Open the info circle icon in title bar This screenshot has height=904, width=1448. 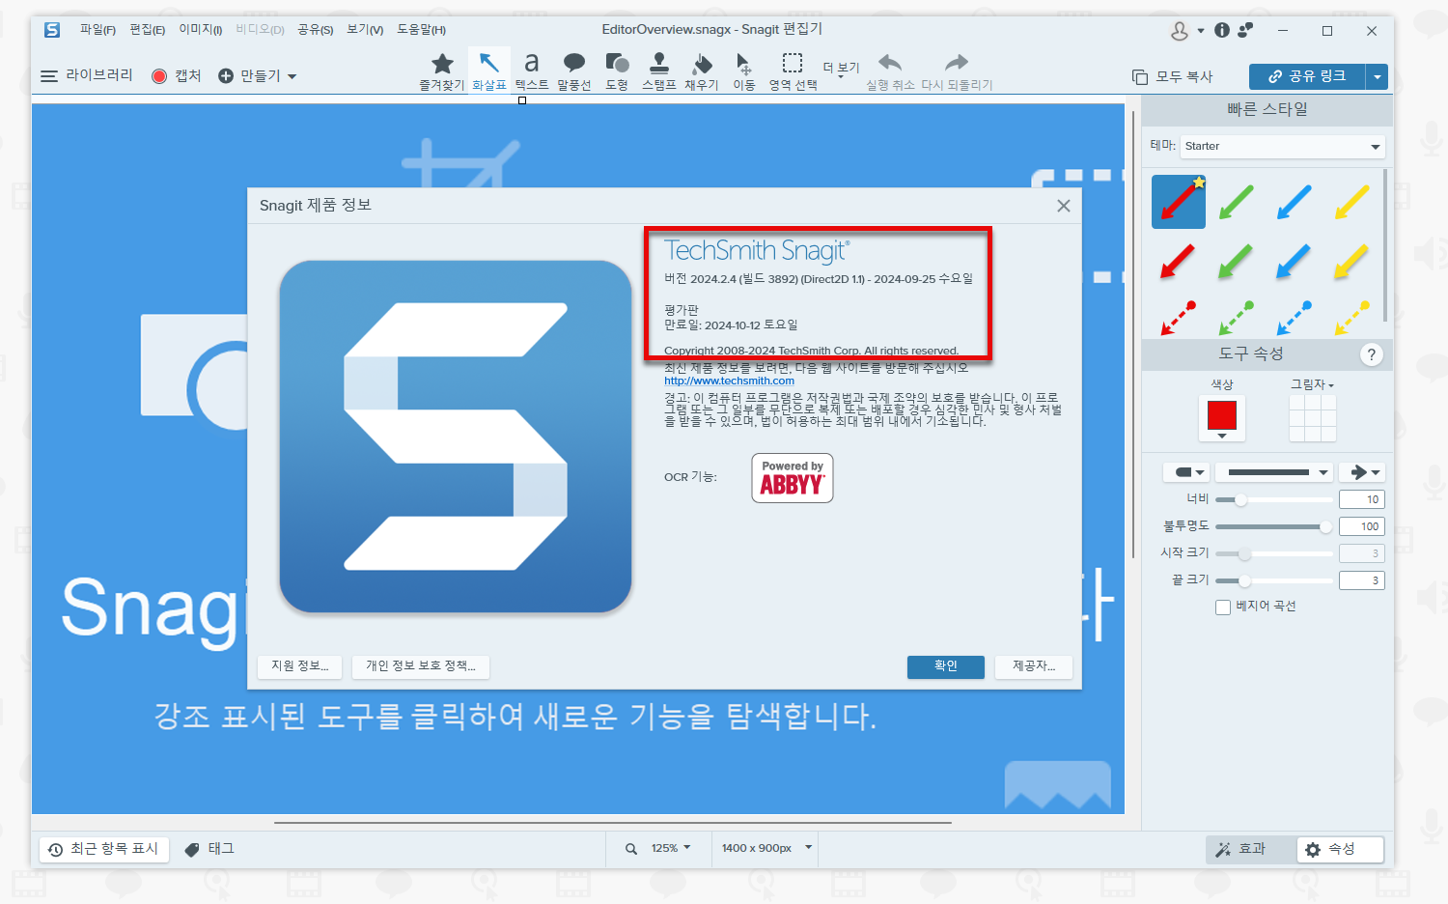click(1222, 30)
